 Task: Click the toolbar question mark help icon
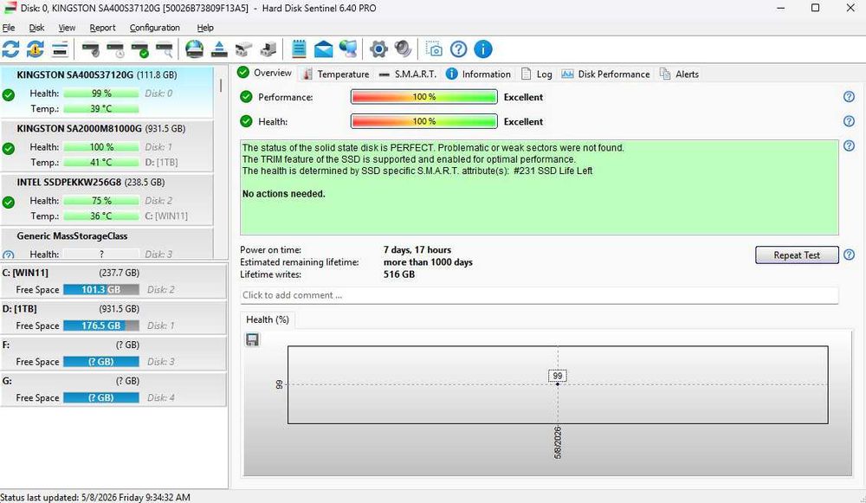[x=458, y=49]
